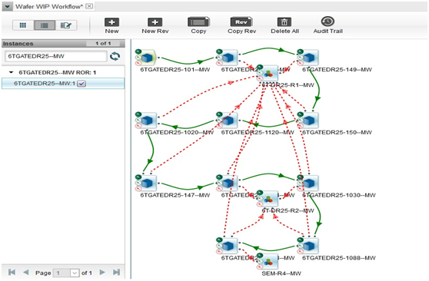Toggle the edit view mode button
Viewport: 429px width, 281px height.
tap(66, 25)
